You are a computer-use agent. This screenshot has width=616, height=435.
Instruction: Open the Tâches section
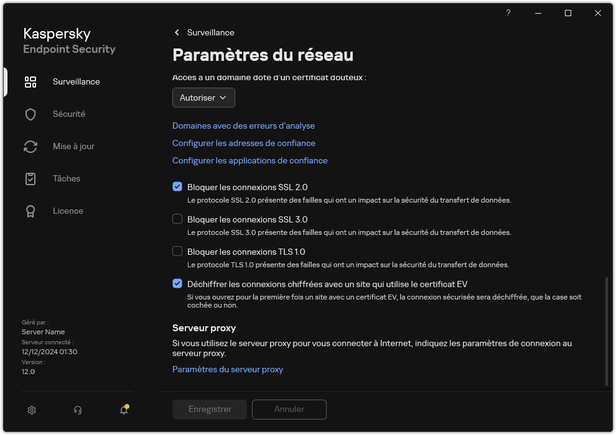pyautogui.click(x=67, y=178)
